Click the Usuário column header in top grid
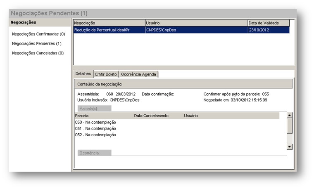 point(196,23)
